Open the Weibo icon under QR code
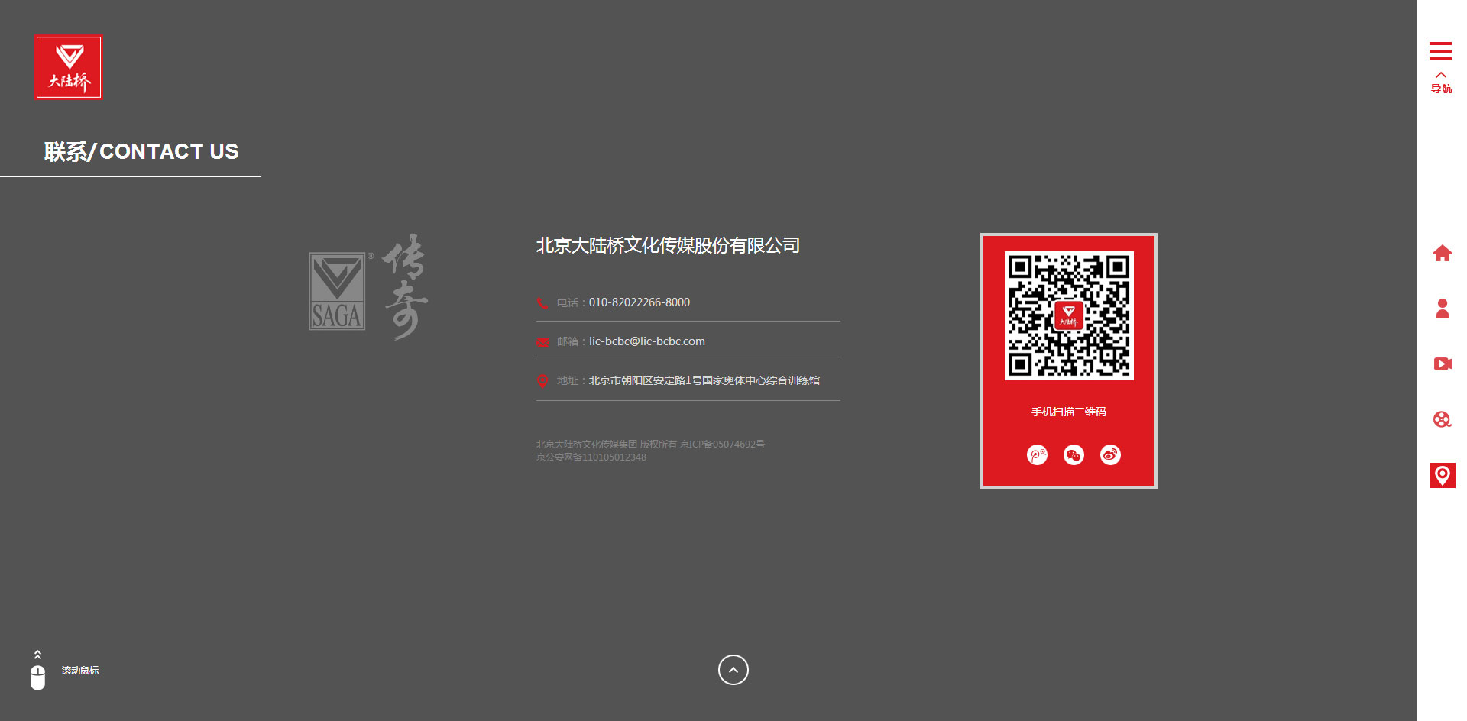 tap(1110, 455)
